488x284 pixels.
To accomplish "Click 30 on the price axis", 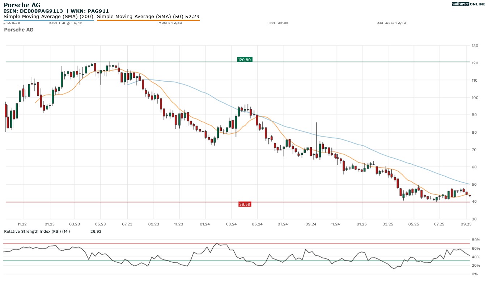I will tap(474, 219).
